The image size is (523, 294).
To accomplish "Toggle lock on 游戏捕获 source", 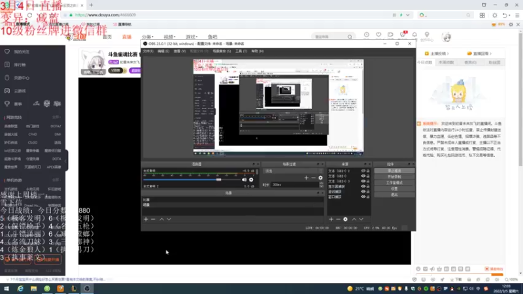I will click(368, 191).
